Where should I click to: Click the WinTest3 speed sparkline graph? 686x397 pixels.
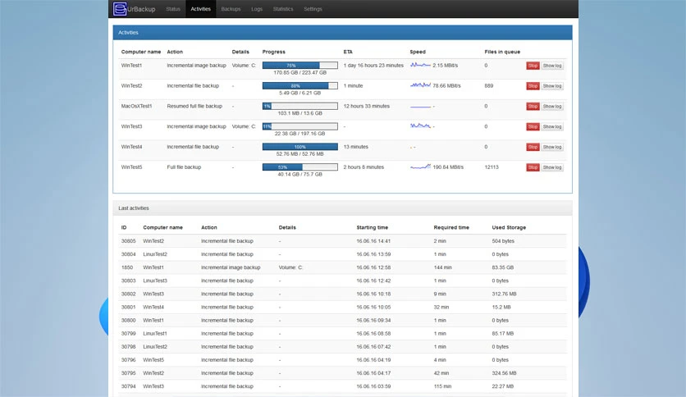tap(420, 126)
